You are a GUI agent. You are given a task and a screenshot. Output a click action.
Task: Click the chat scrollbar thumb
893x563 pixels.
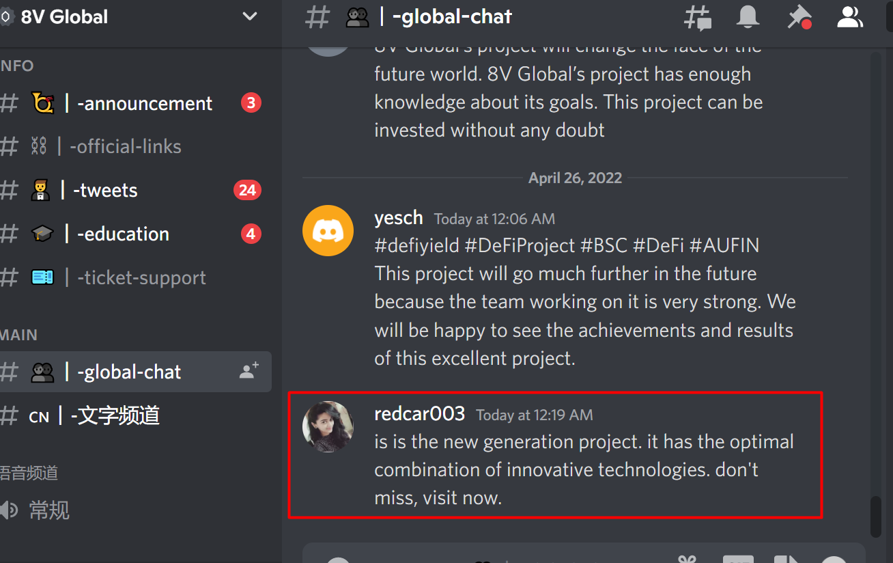click(x=876, y=517)
